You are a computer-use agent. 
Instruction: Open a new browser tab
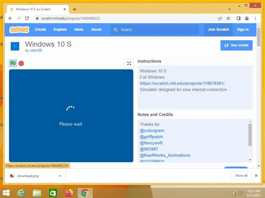[x=75, y=9]
